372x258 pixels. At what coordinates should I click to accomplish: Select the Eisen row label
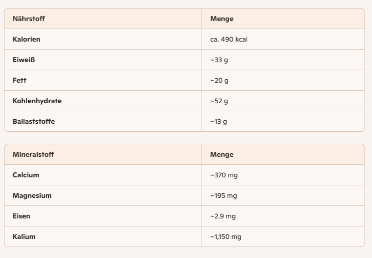pyautogui.click(x=21, y=216)
